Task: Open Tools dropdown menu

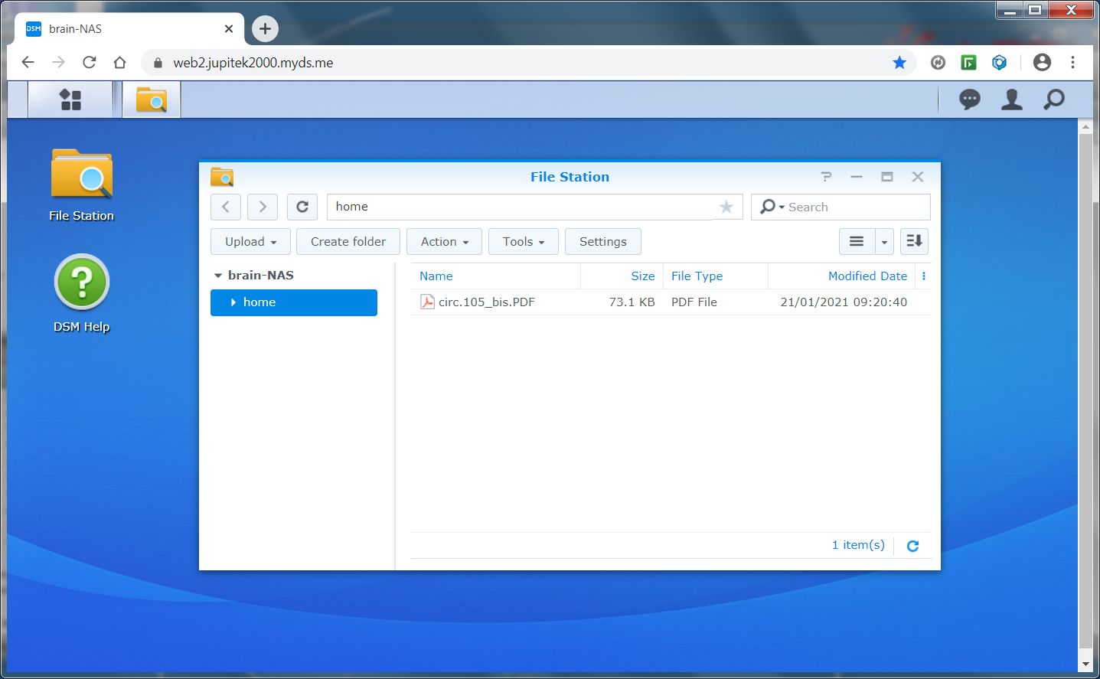Action: coord(524,242)
